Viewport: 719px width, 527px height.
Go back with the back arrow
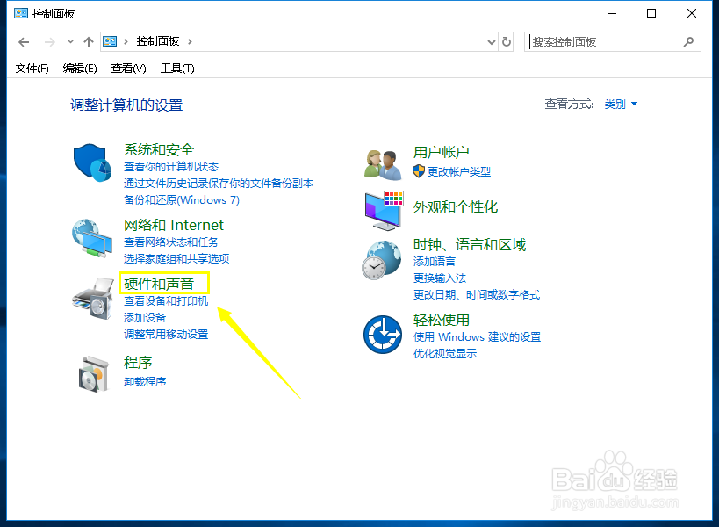click(x=24, y=42)
